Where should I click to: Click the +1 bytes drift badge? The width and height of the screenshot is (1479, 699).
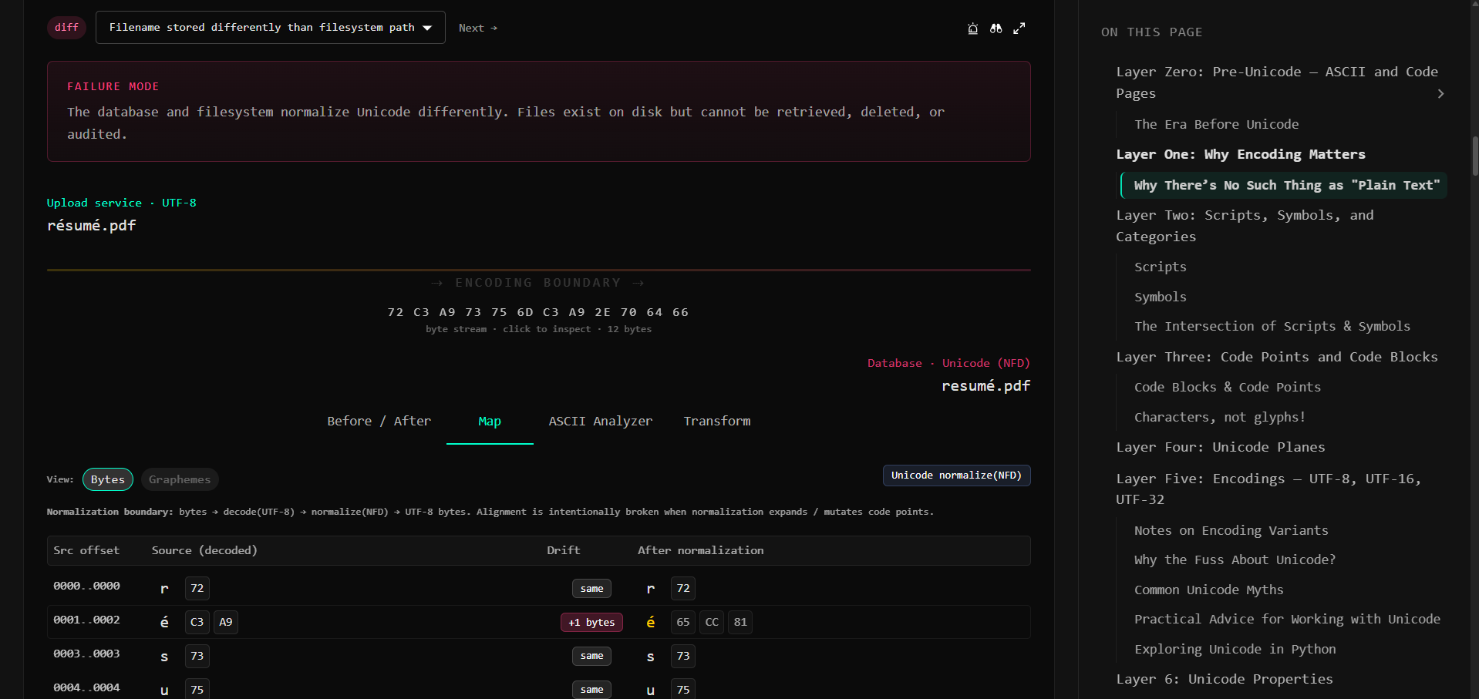coord(591,622)
